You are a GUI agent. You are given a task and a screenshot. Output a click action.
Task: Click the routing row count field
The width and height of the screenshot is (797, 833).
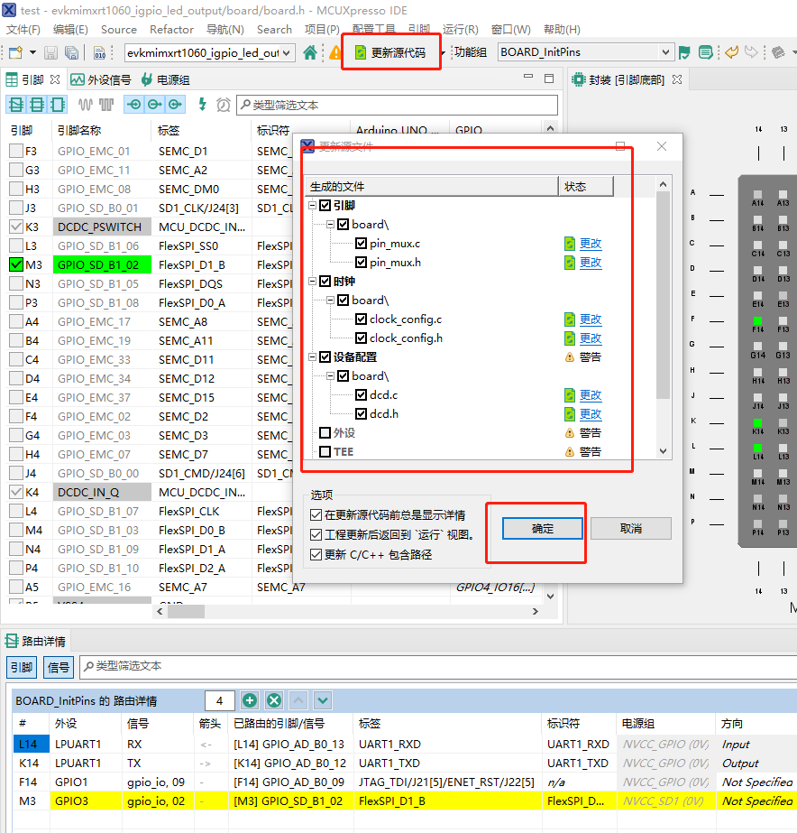[x=220, y=700]
